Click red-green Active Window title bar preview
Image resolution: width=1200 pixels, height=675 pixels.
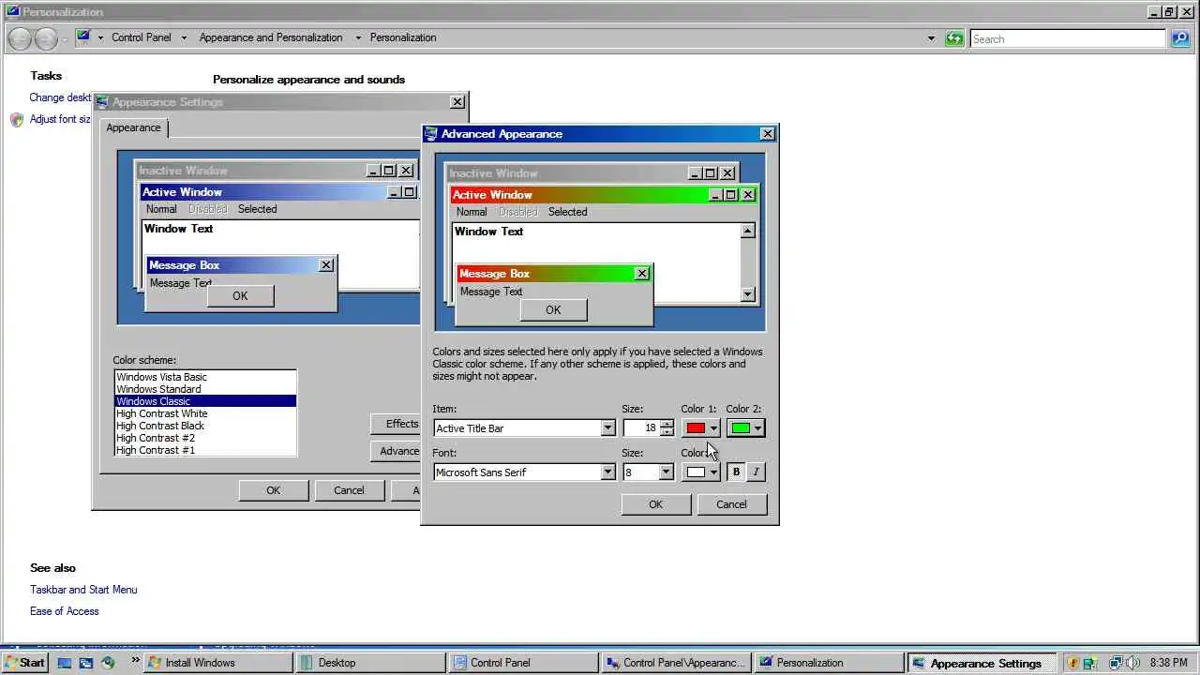point(603,195)
